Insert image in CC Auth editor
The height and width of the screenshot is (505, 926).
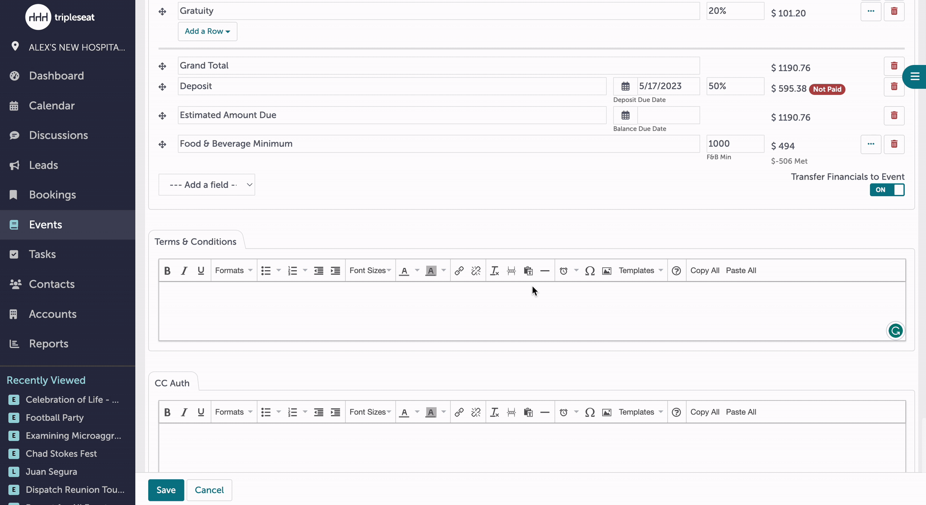[x=607, y=412]
